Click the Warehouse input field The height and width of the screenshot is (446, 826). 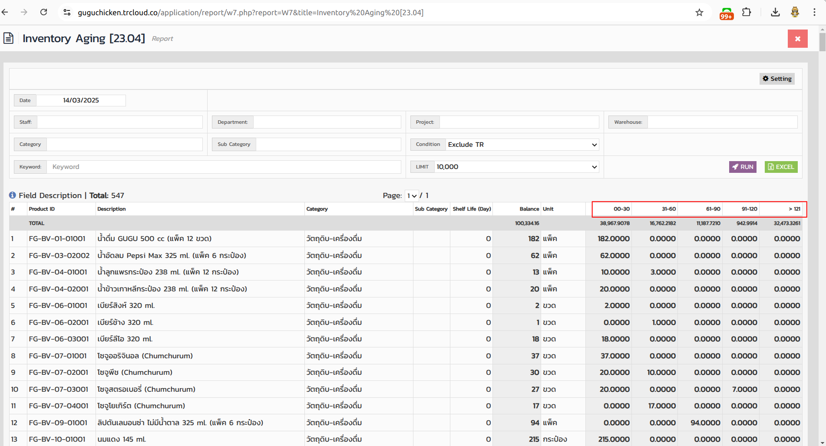click(723, 122)
